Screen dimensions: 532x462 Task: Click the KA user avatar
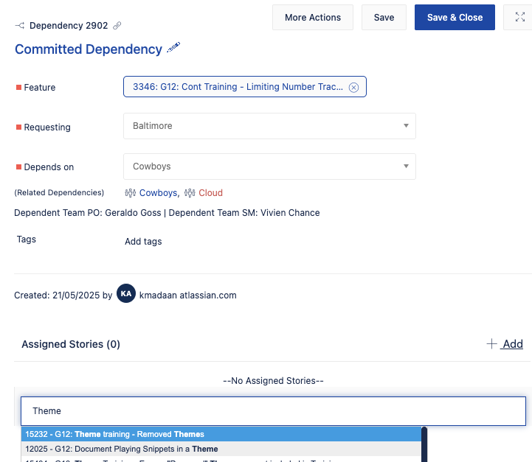pyautogui.click(x=126, y=293)
